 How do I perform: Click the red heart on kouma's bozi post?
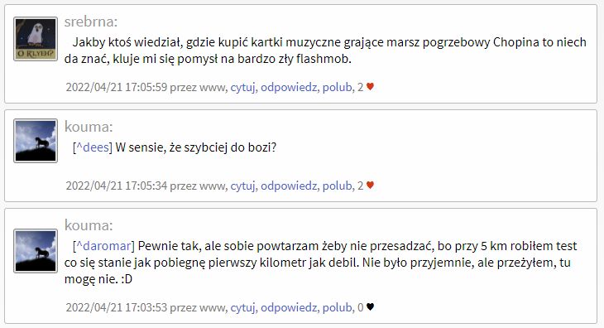point(370,186)
